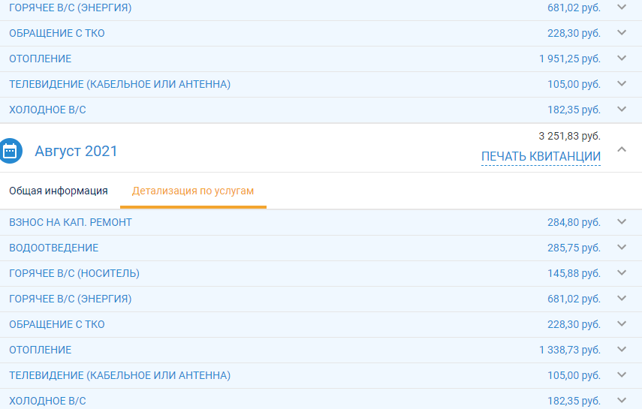Open ВЗНОС НА КАП. РЕМОНТ service row
Image resolution: width=642 pixels, height=409 pixels.
[x=321, y=222]
